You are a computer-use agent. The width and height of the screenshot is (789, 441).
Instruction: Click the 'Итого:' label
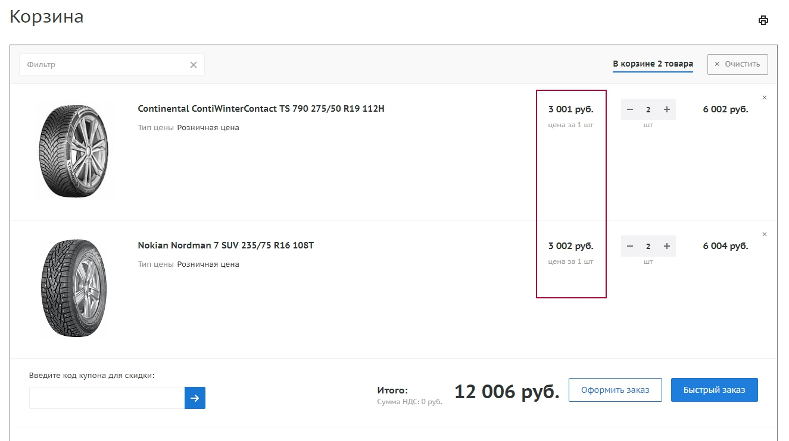click(392, 390)
